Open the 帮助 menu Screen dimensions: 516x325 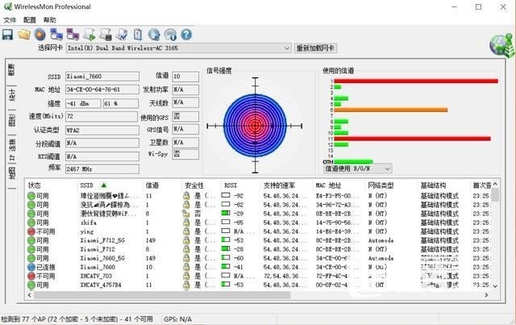[50, 19]
